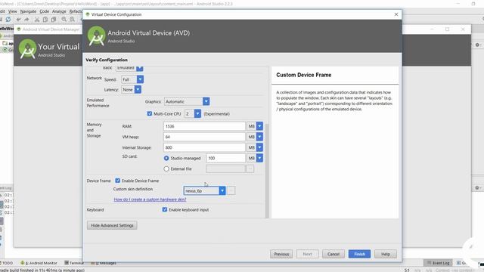
Task: Open the Internal Storage unit dropdown
Action: (259, 148)
